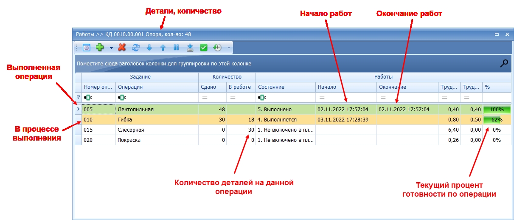This screenshot has width=514, height=220.
Task: Open the clock time-tracking icon
Action: pyautogui.click(x=217, y=48)
